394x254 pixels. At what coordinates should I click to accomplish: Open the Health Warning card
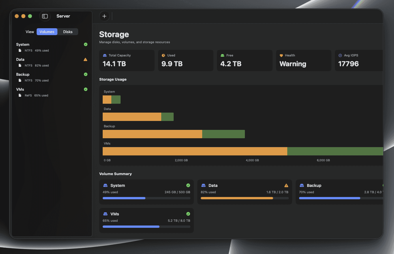(303, 60)
